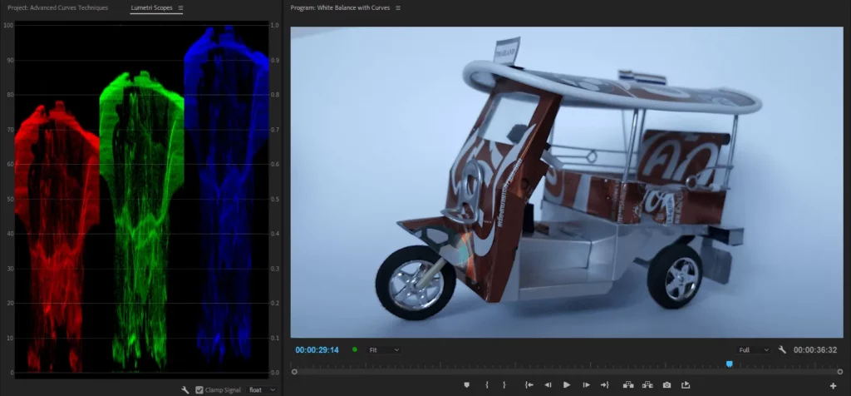Open Program monitor panel menu

(x=398, y=8)
